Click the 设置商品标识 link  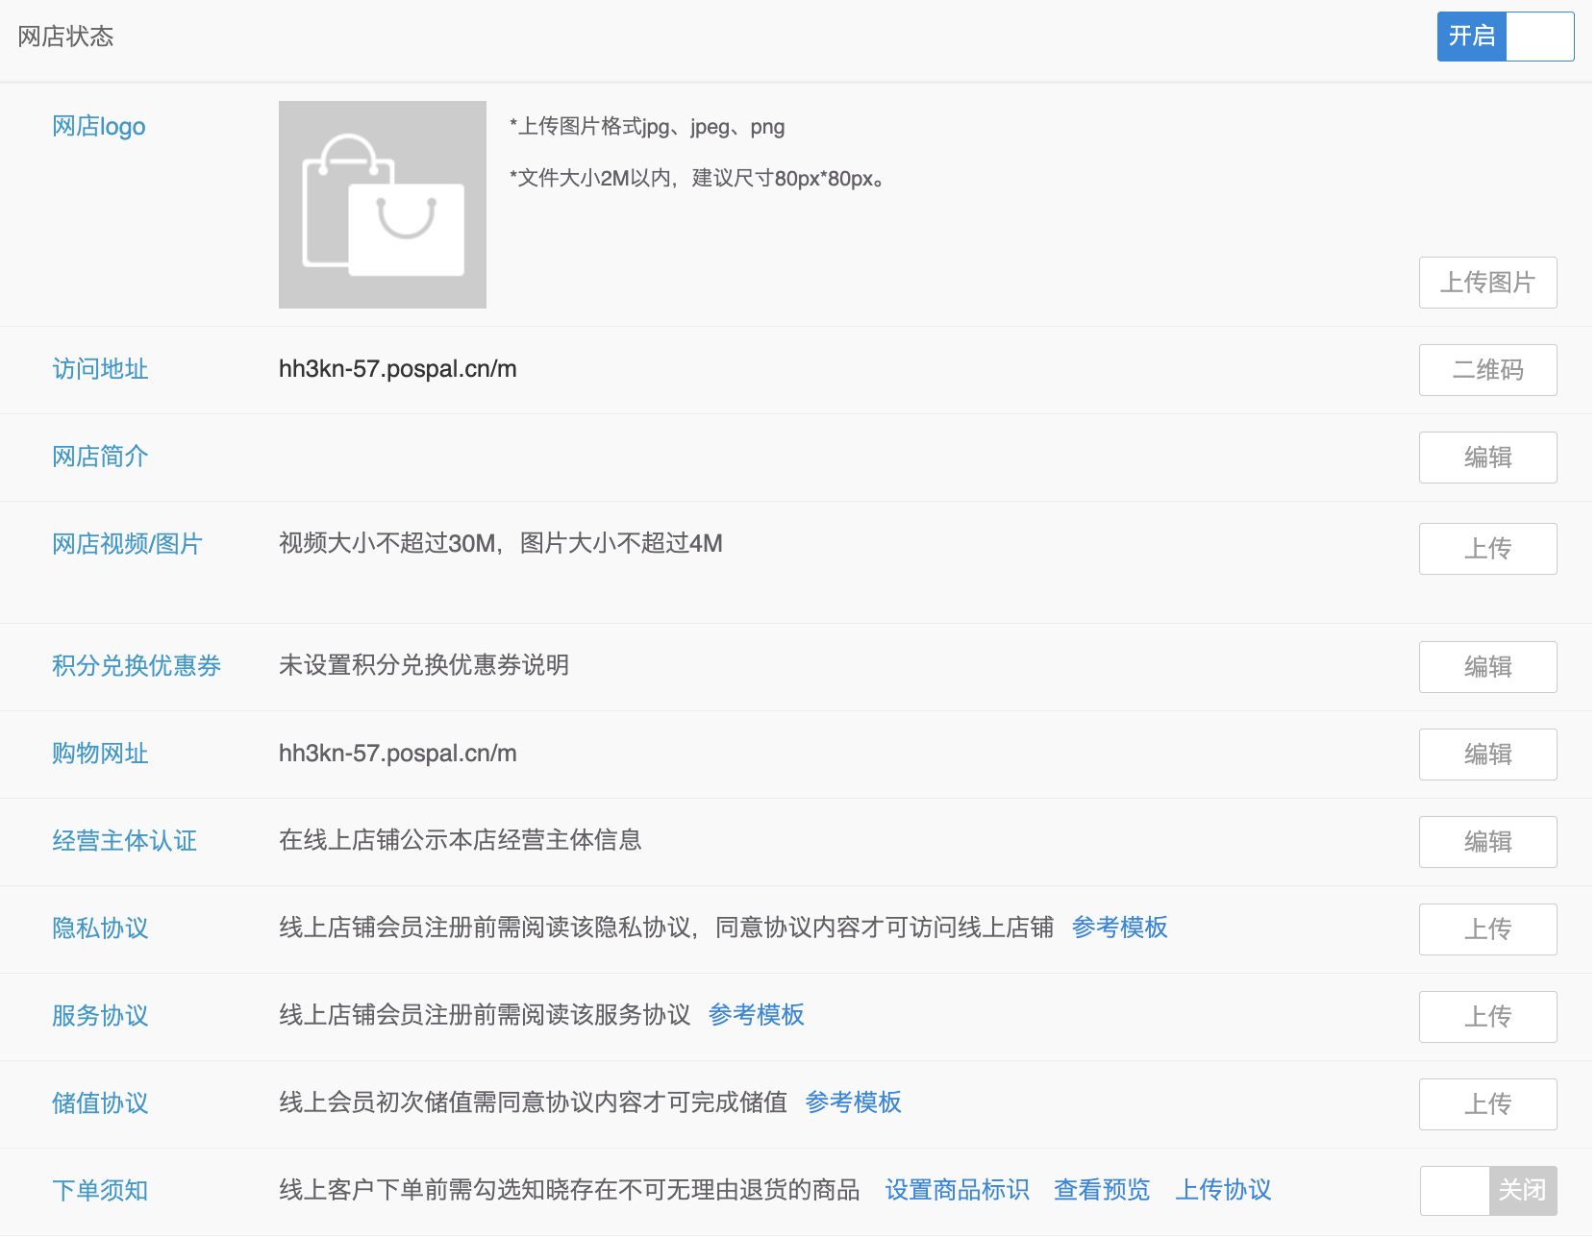[957, 1190]
